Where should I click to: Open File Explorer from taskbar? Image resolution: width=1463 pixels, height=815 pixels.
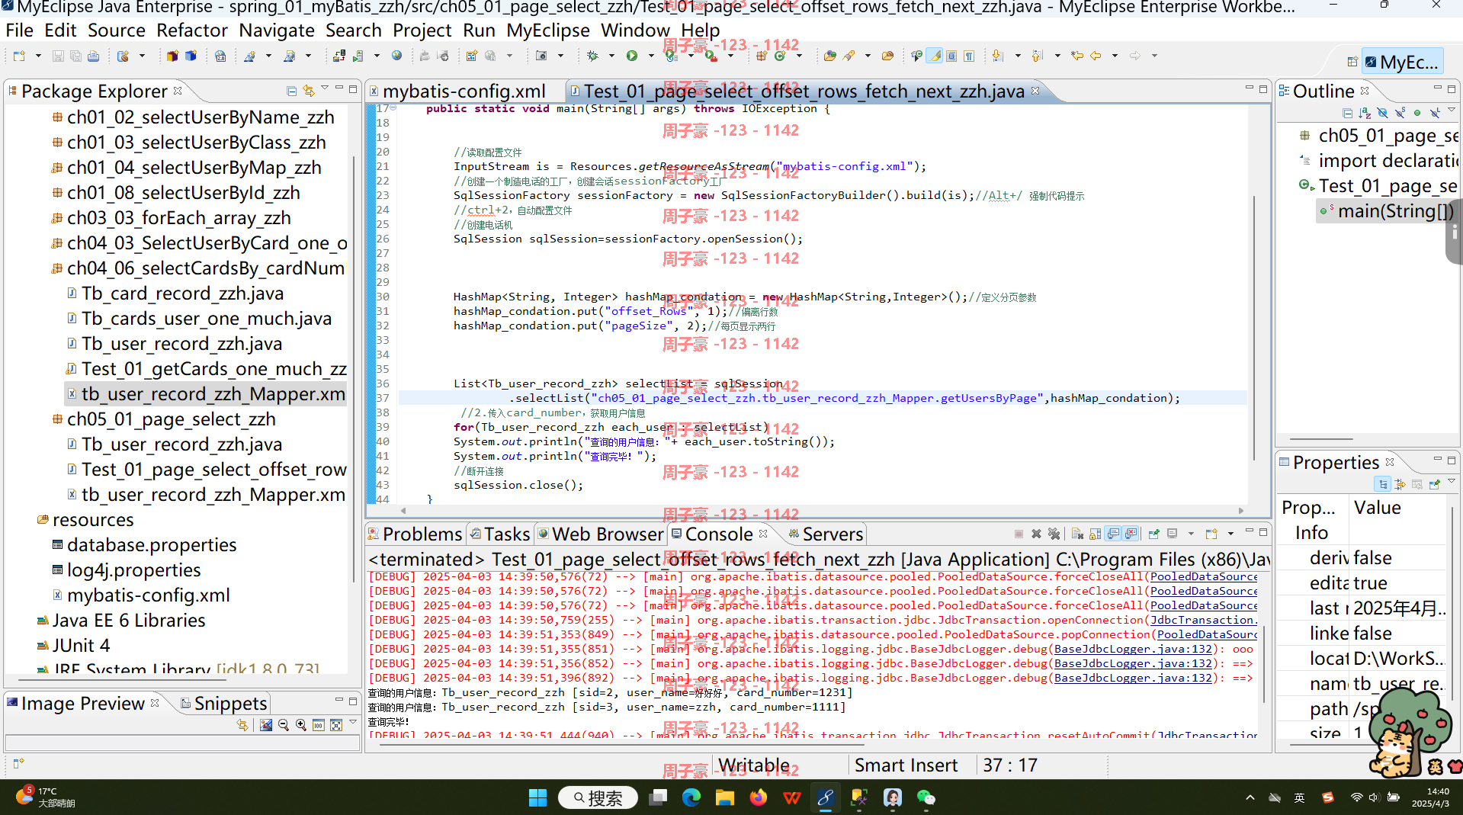tap(724, 797)
